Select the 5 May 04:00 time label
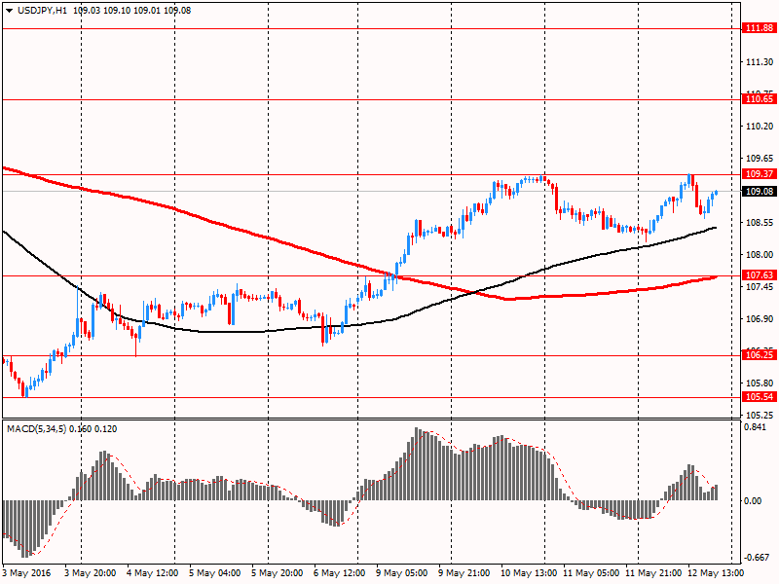 point(215,573)
